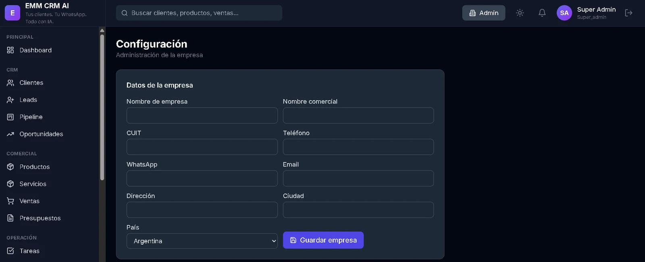Toggle the light theme sun icon
The height and width of the screenshot is (262, 645).
pos(520,13)
